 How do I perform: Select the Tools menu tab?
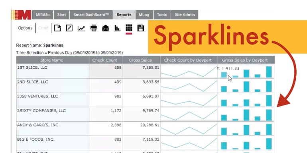(x=162, y=15)
